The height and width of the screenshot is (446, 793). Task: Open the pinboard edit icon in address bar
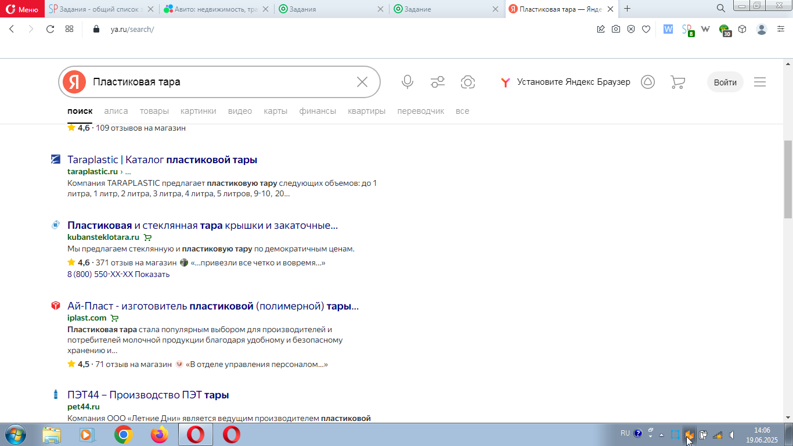601,29
